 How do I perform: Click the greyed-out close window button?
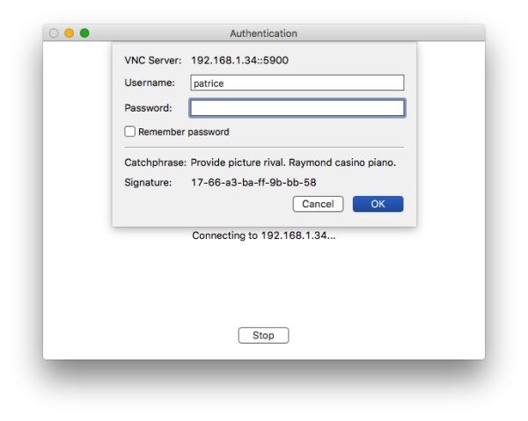(x=54, y=33)
